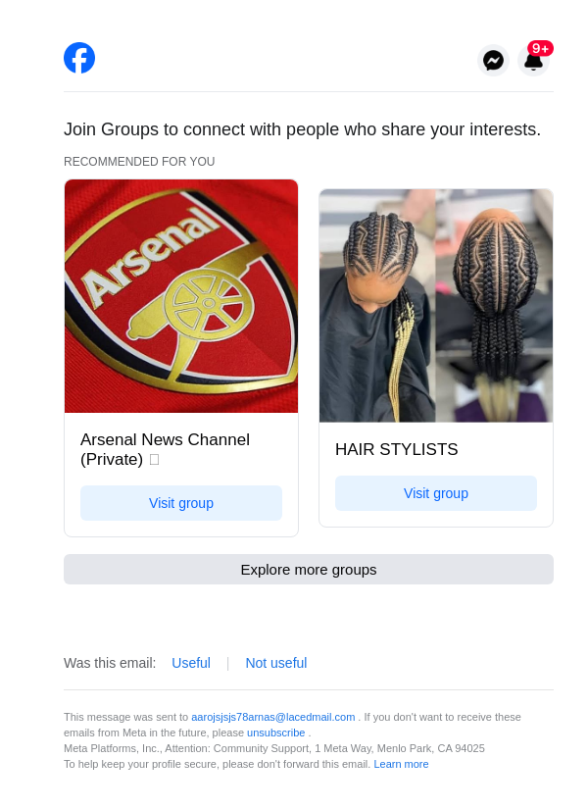Open notifications using the bell icon
The image size is (588, 809).
coord(533,63)
